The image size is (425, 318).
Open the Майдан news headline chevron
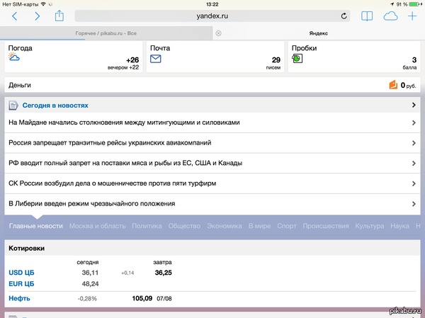tap(413, 123)
